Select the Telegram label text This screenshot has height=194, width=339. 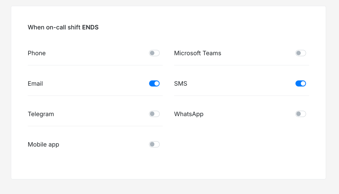pos(41,114)
